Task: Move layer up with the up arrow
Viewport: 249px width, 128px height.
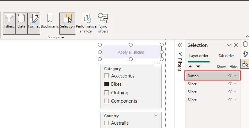Action: click(x=190, y=66)
